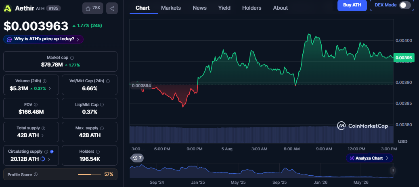Screen dimensions: 419x187
Task: Click the Aethir logo icon
Action: [x=8, y=8]
